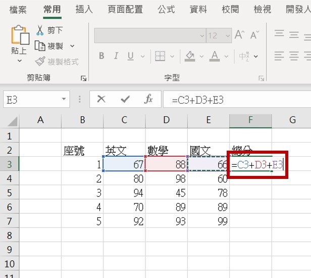Image resolution: width=311 pixels, height=278 pixels.
Task: Click the Borders icon
Action: click(160, 56)
